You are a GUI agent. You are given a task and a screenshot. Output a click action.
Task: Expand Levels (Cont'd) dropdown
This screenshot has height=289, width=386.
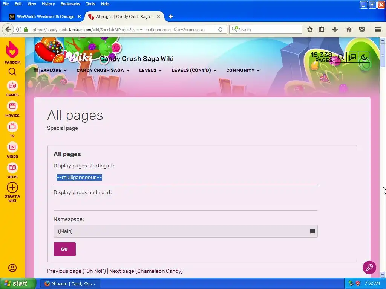(194, 70)
